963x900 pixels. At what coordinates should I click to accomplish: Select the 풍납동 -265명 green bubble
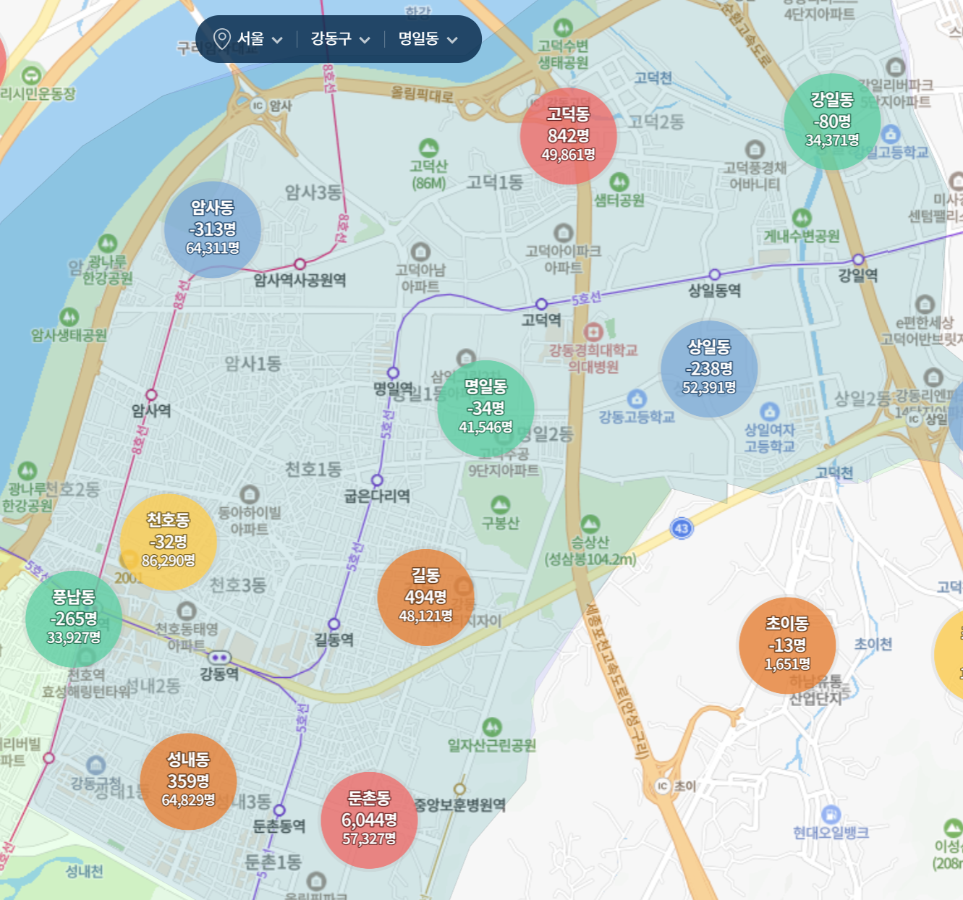[x=74, y=619]
